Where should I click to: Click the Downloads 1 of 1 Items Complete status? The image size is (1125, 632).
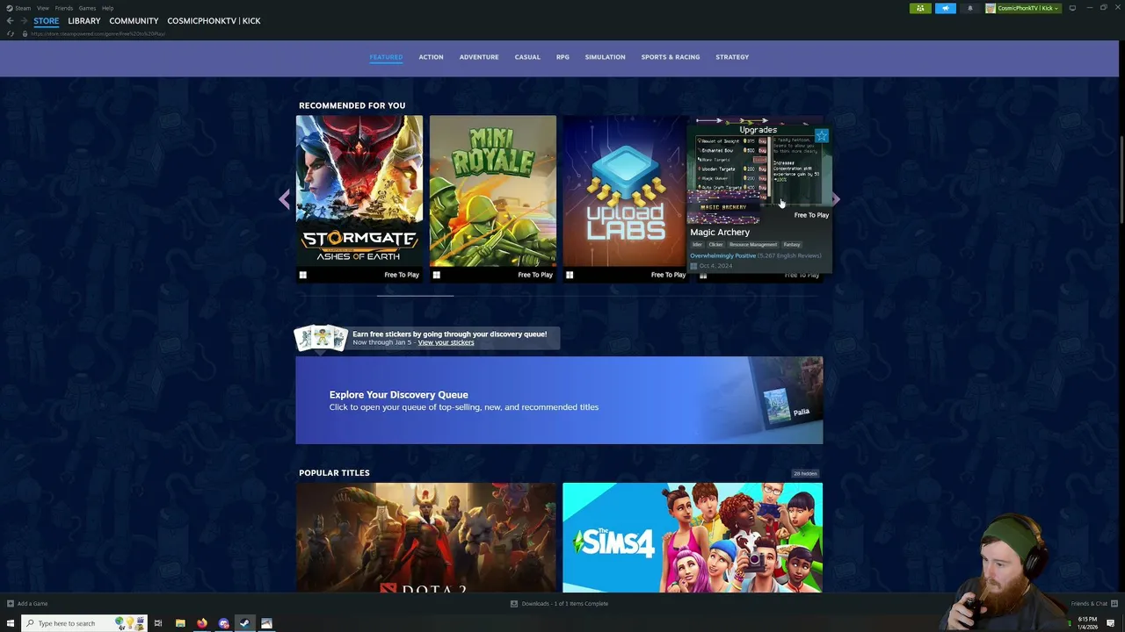pos(564,603)
